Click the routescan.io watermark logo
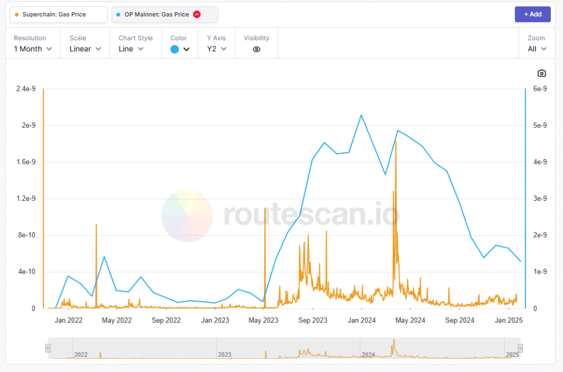The height and width of the screenshot is (372, 563). [187, 216]
